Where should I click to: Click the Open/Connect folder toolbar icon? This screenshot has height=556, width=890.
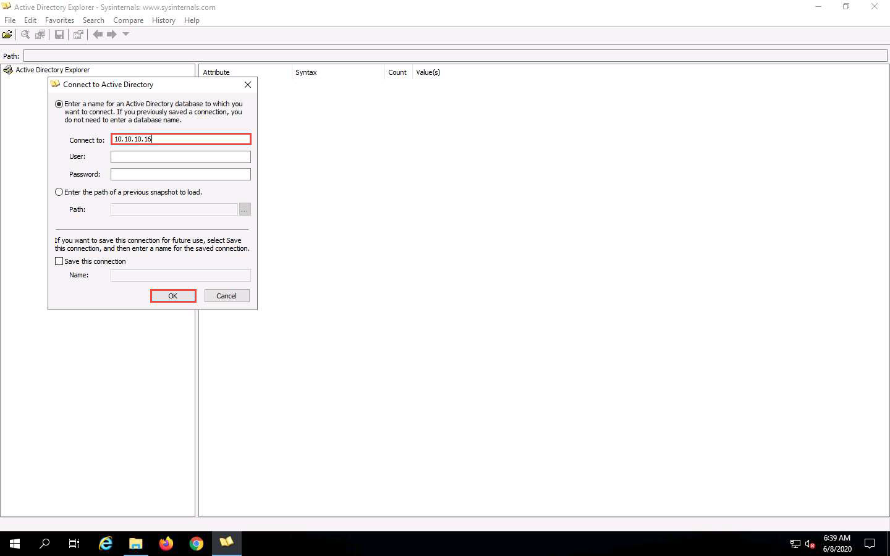7,35
